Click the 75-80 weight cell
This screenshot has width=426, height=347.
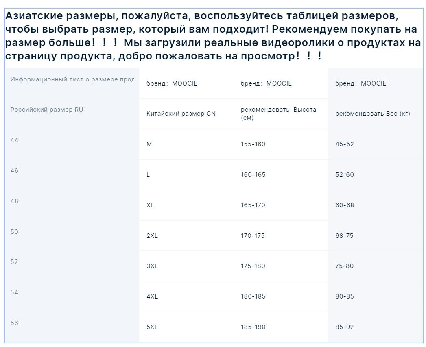tap(345, 266)
